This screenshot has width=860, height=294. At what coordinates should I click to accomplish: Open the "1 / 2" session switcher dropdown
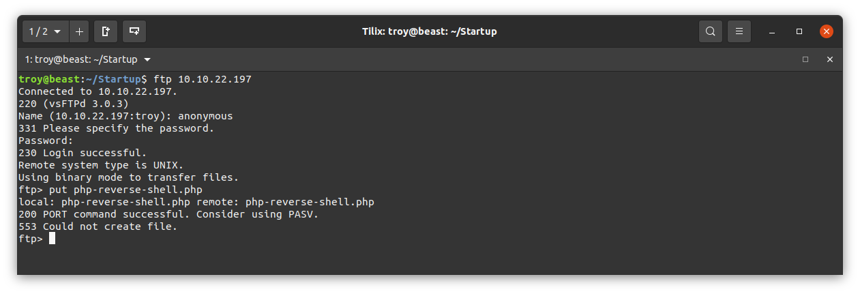coord(46,31)
